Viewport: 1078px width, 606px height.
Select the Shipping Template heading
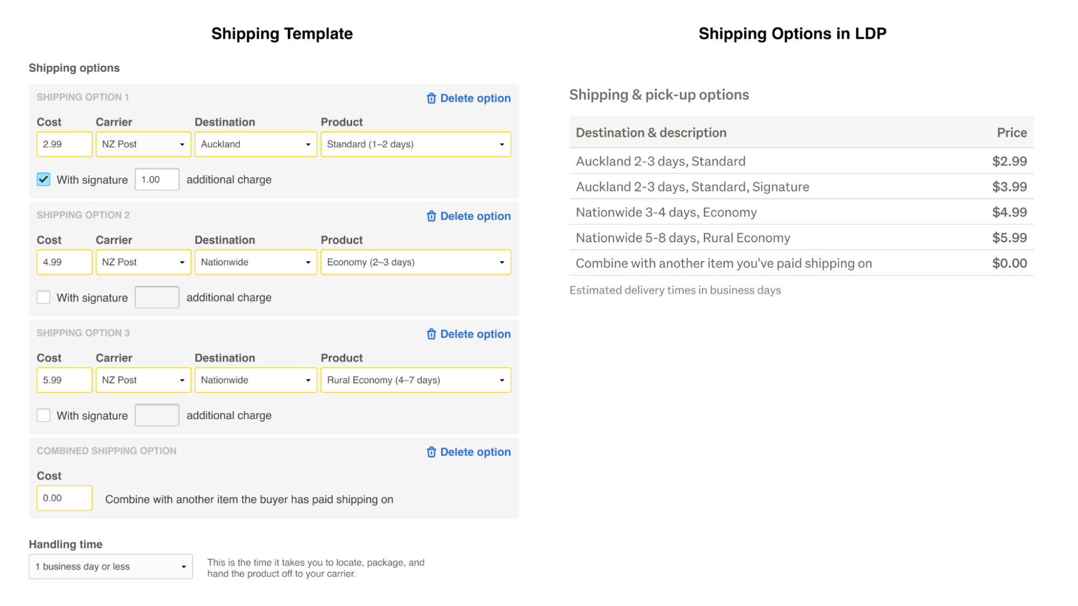tap(282, 33)
